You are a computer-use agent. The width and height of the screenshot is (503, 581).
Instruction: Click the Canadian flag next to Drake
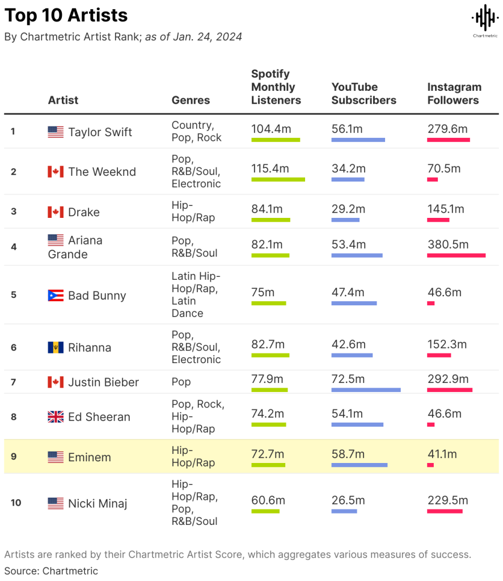(56, 212)
